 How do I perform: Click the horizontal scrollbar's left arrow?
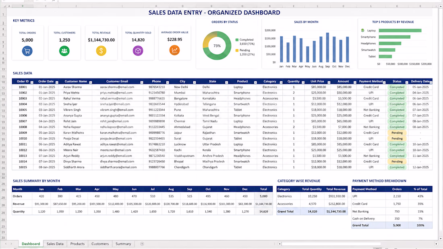[280, 244]
